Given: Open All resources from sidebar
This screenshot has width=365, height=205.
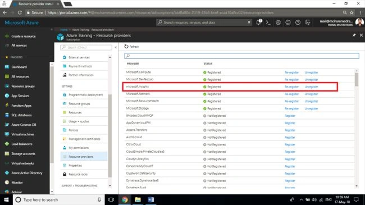Looking at the screenshot, I should pyautogui.click(x=20, y=76).
